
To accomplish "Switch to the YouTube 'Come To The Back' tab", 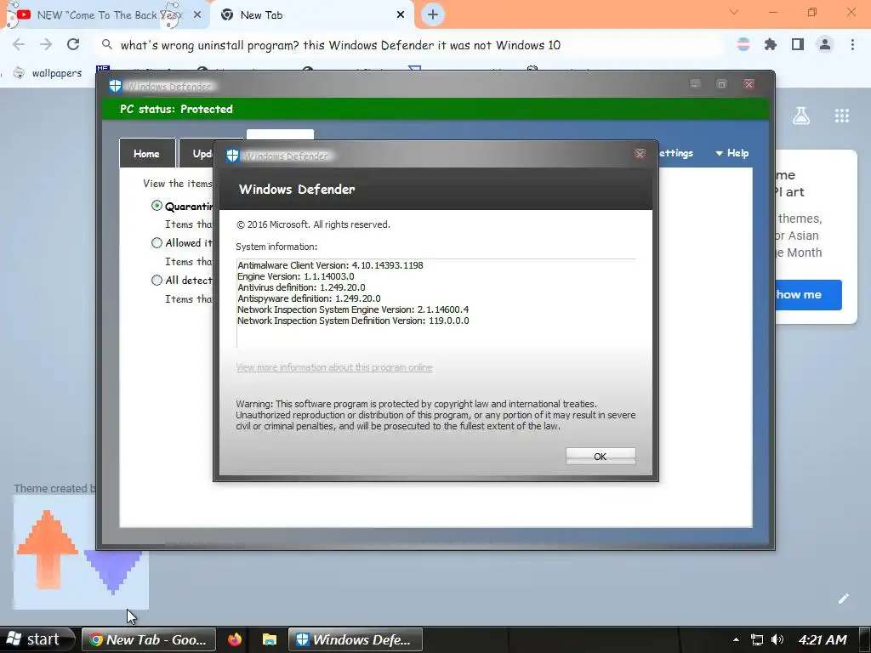I will 104,15.
